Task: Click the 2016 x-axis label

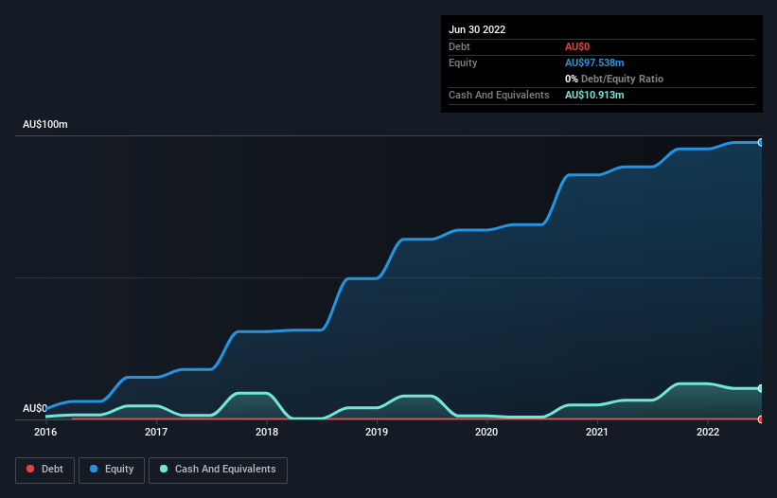Action: (45, 432)
